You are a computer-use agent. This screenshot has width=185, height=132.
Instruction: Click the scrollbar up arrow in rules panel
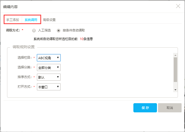coord(175,55)
